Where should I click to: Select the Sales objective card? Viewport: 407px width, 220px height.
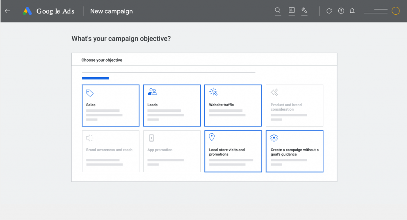110,105
